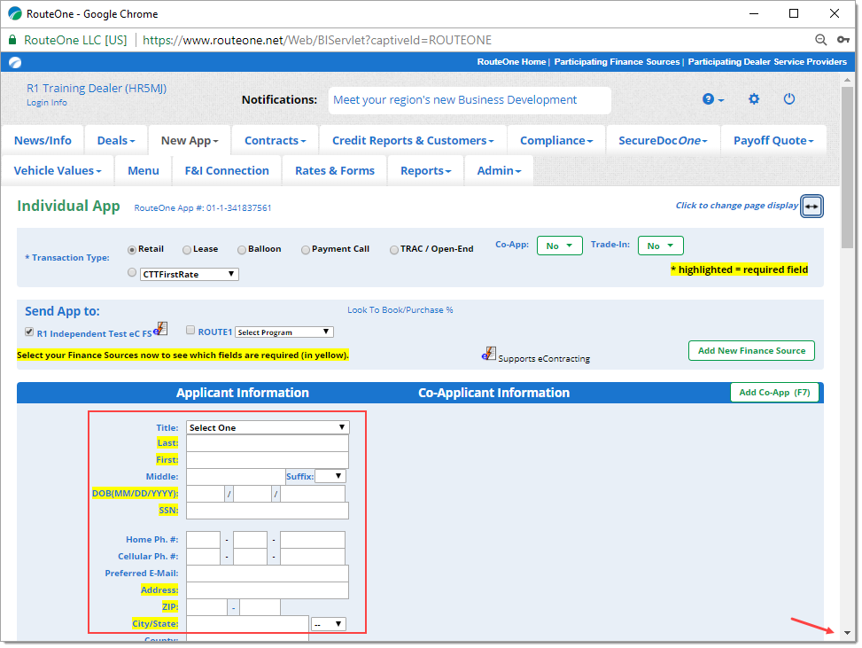Click the saved password key icon
The image size is (862, 648).
[843, 40]
